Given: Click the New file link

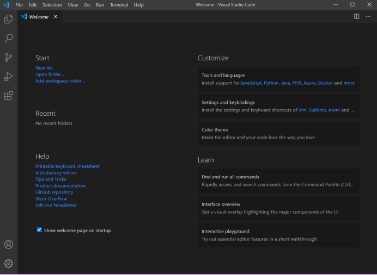Looking at the screenshot, I should click(x=44, y=68).
